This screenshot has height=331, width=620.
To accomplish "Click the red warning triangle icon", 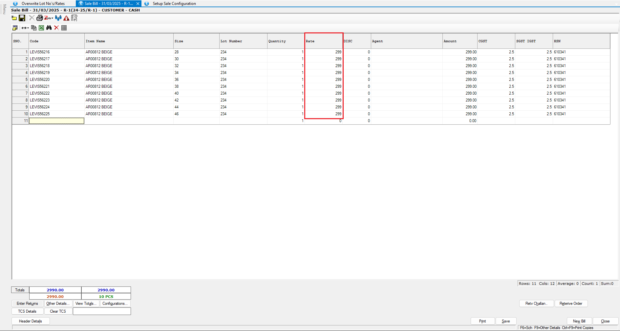I will click(66, 18).
